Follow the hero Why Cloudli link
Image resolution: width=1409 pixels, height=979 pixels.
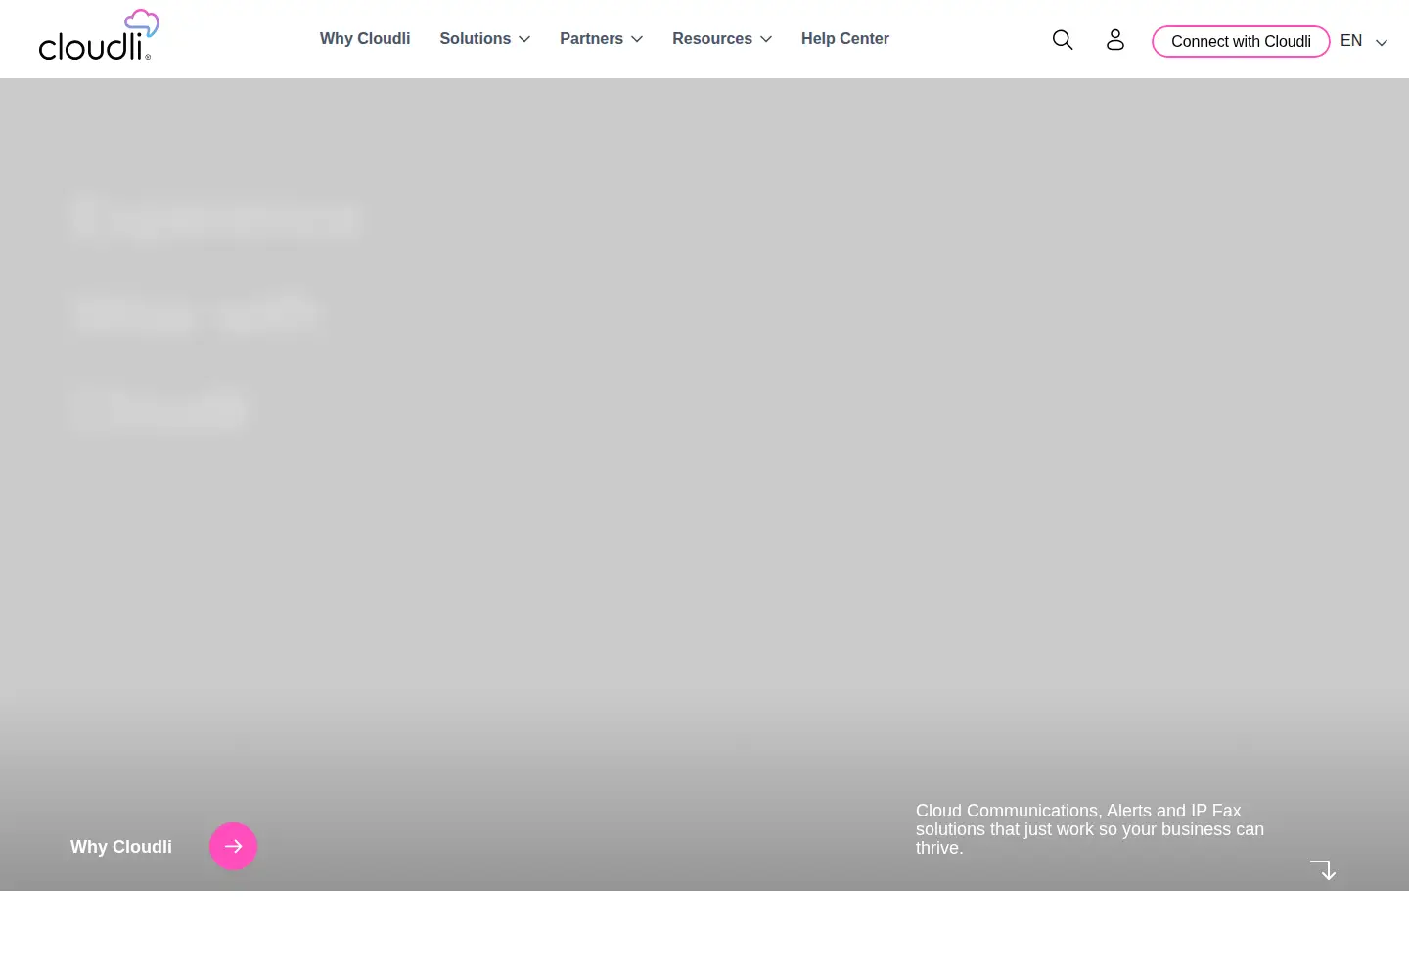click(121, 847)
